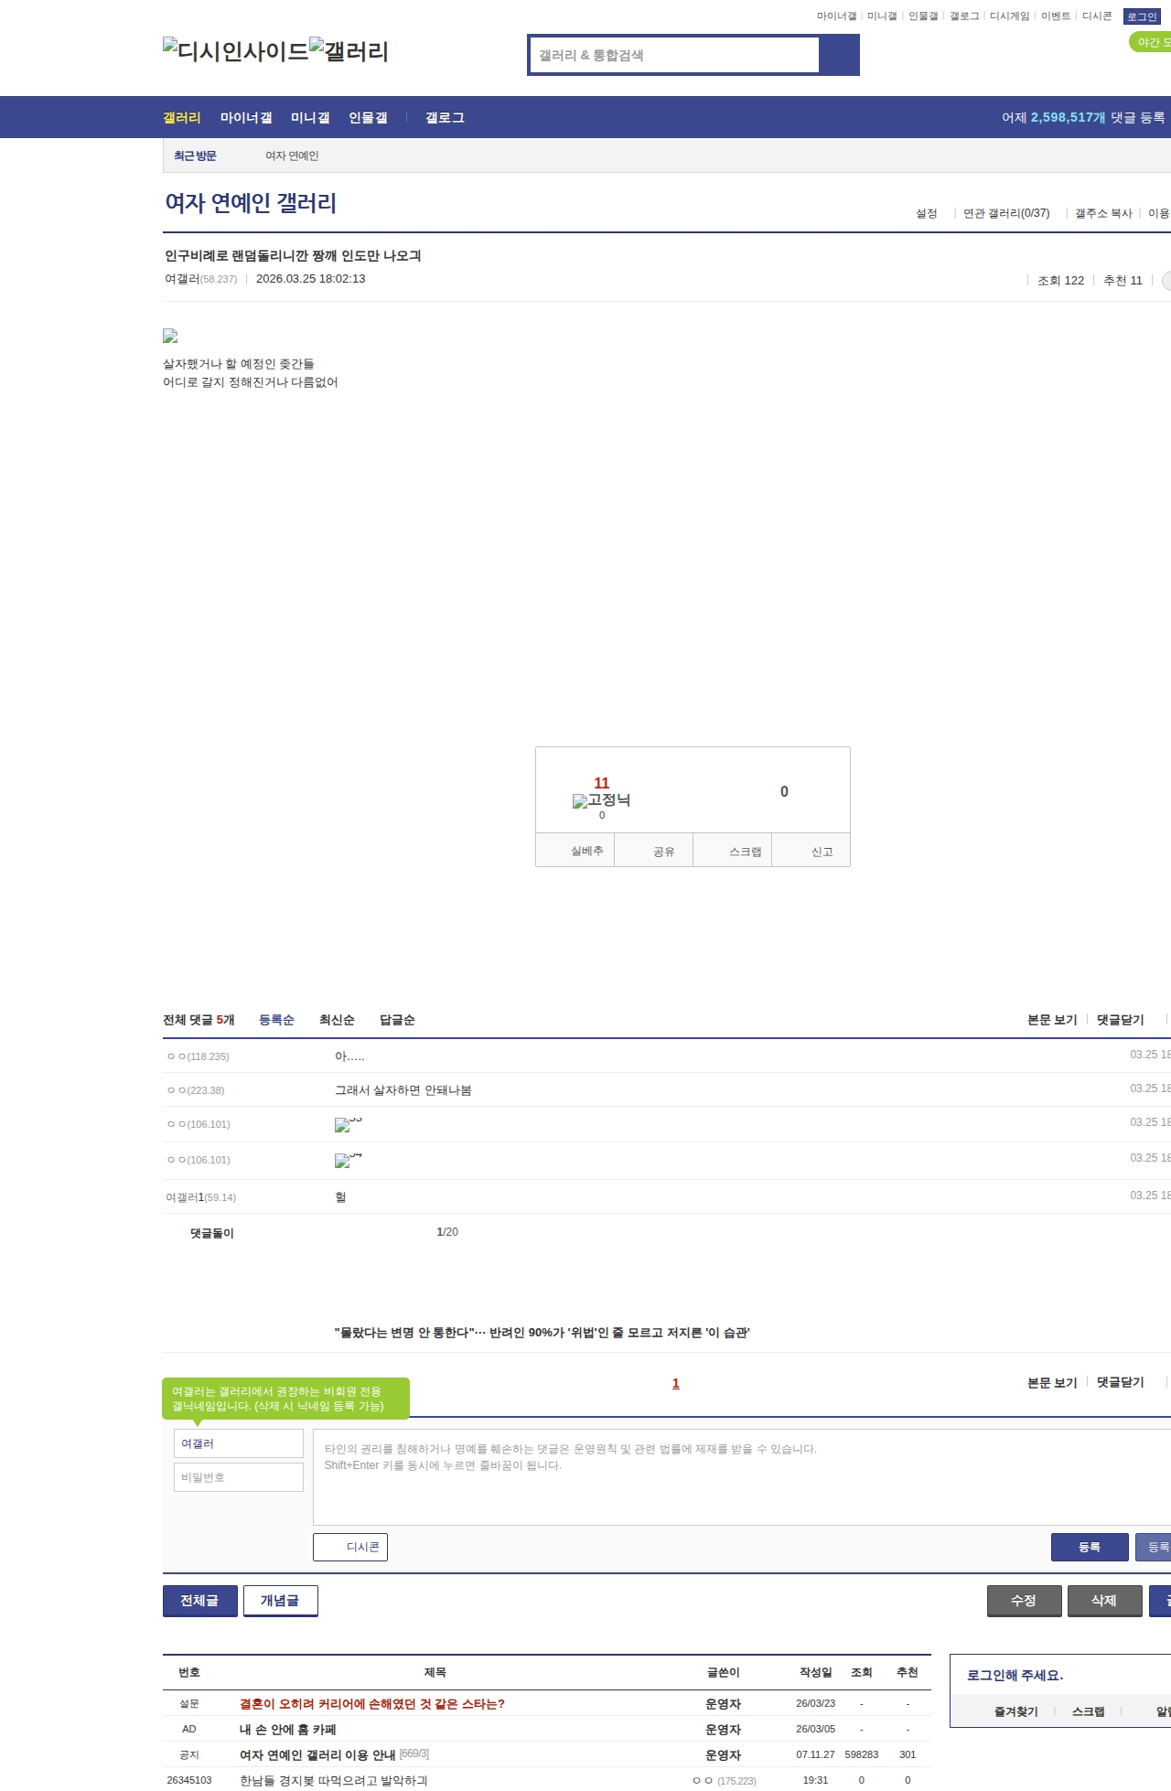
Task: Click the 비밀번호 password input field
Action: [239, 1477]
